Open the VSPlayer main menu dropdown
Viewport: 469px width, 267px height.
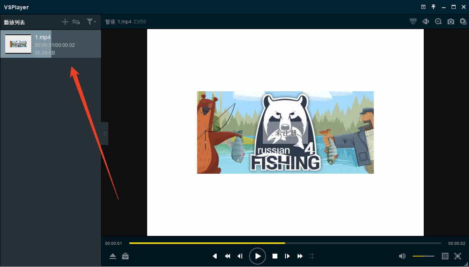coord(423,7)
